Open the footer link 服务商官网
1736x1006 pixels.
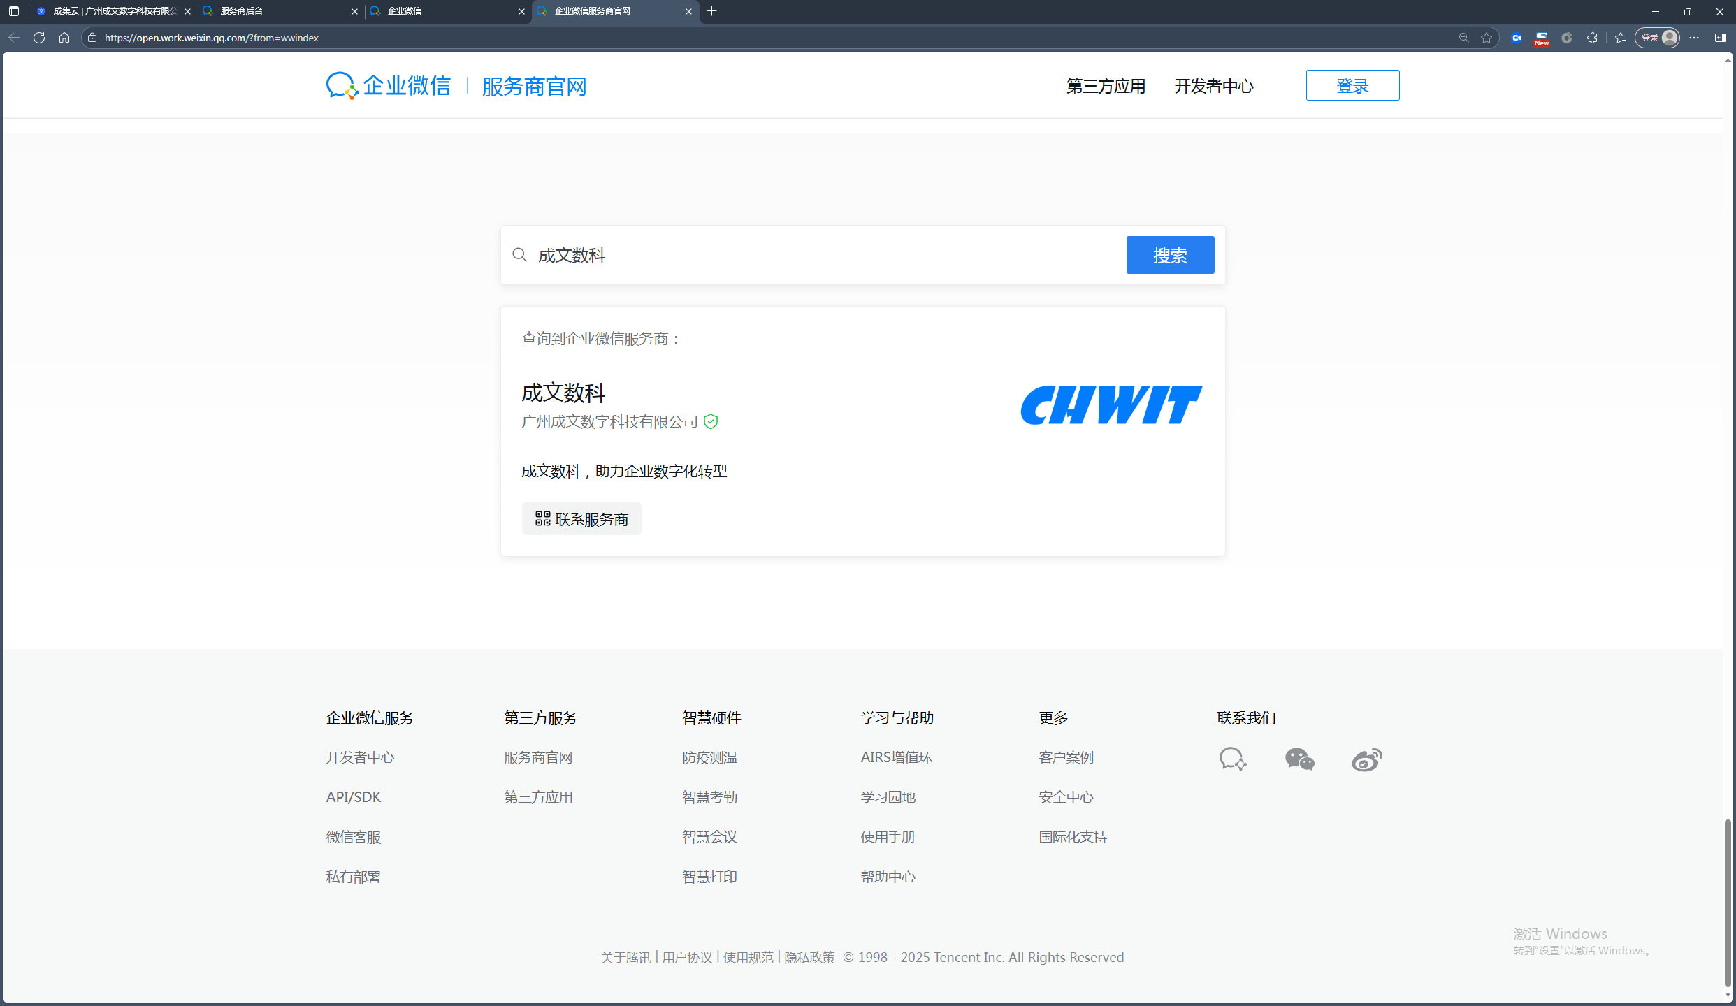(x=538, y=757)
